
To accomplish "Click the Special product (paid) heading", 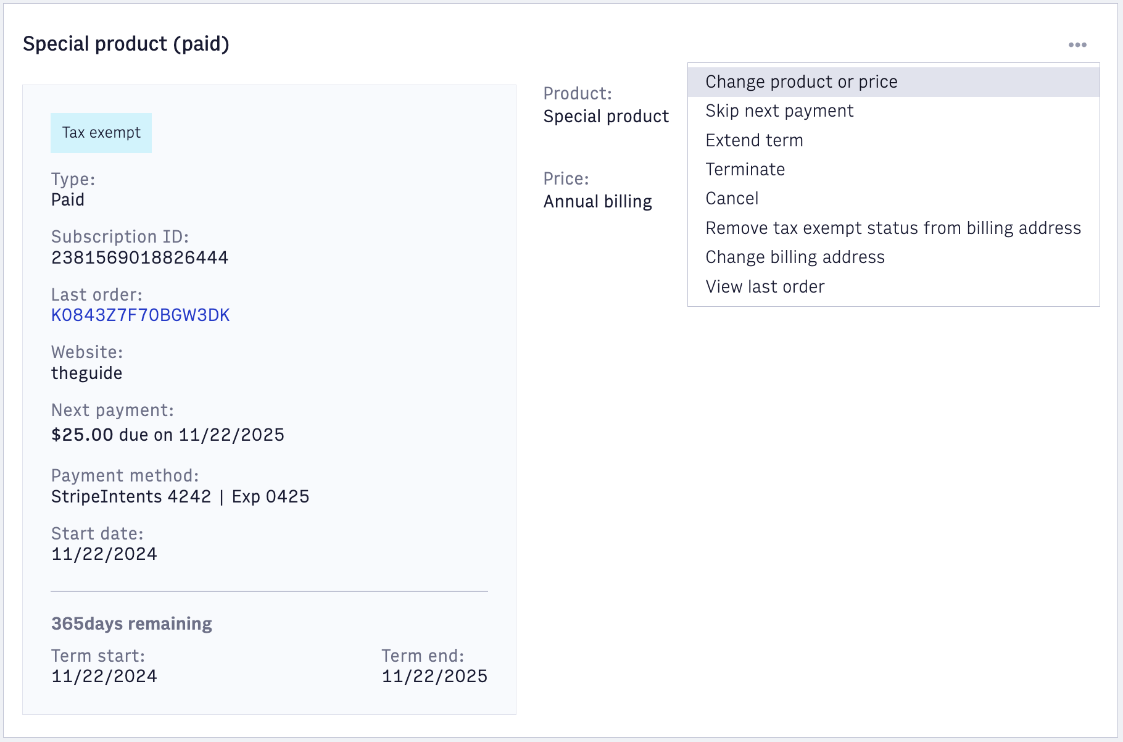I will tap(126, 44).
